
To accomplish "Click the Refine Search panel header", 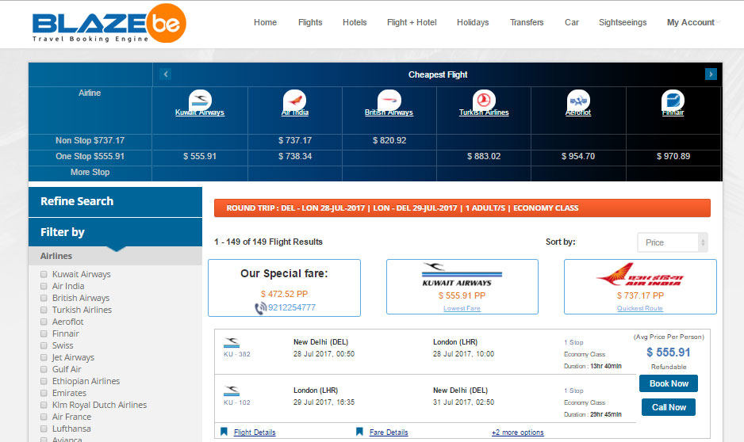I will 115,202.
